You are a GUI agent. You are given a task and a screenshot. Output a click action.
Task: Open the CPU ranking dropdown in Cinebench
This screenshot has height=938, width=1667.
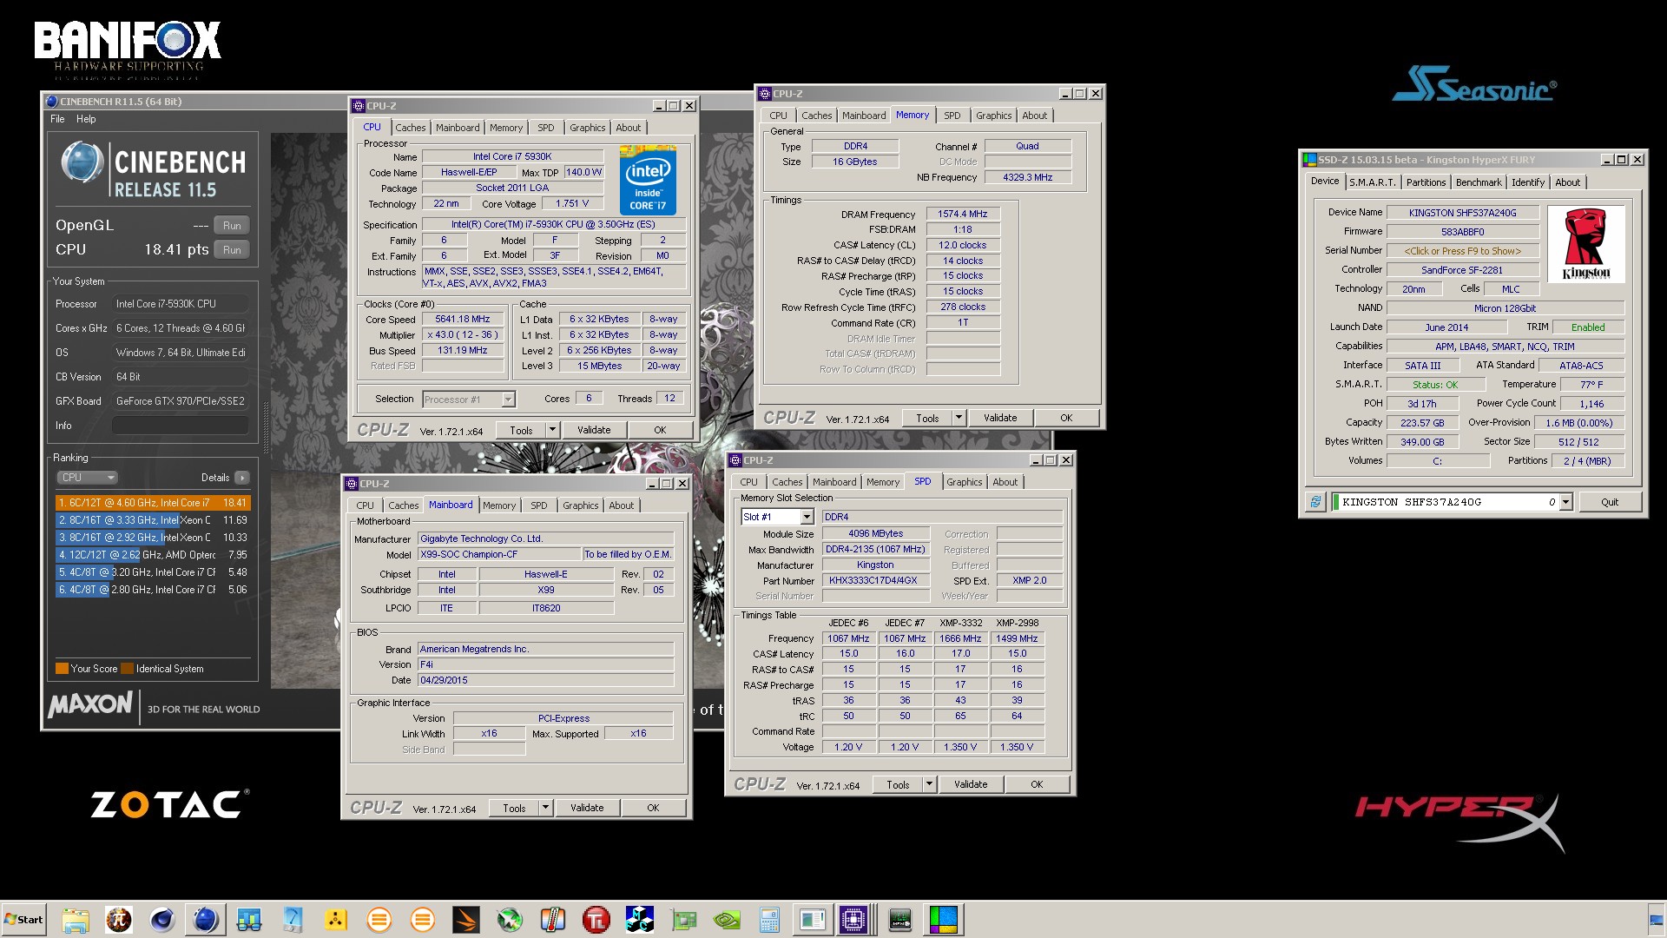pos(87,478)
